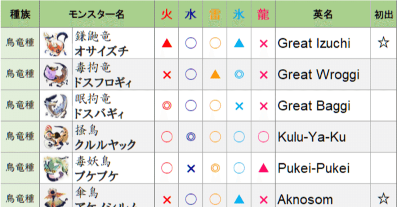Click ice double-circle in Great Wroggi row
This screenshot has width=397, height=207.
point(239,75)
